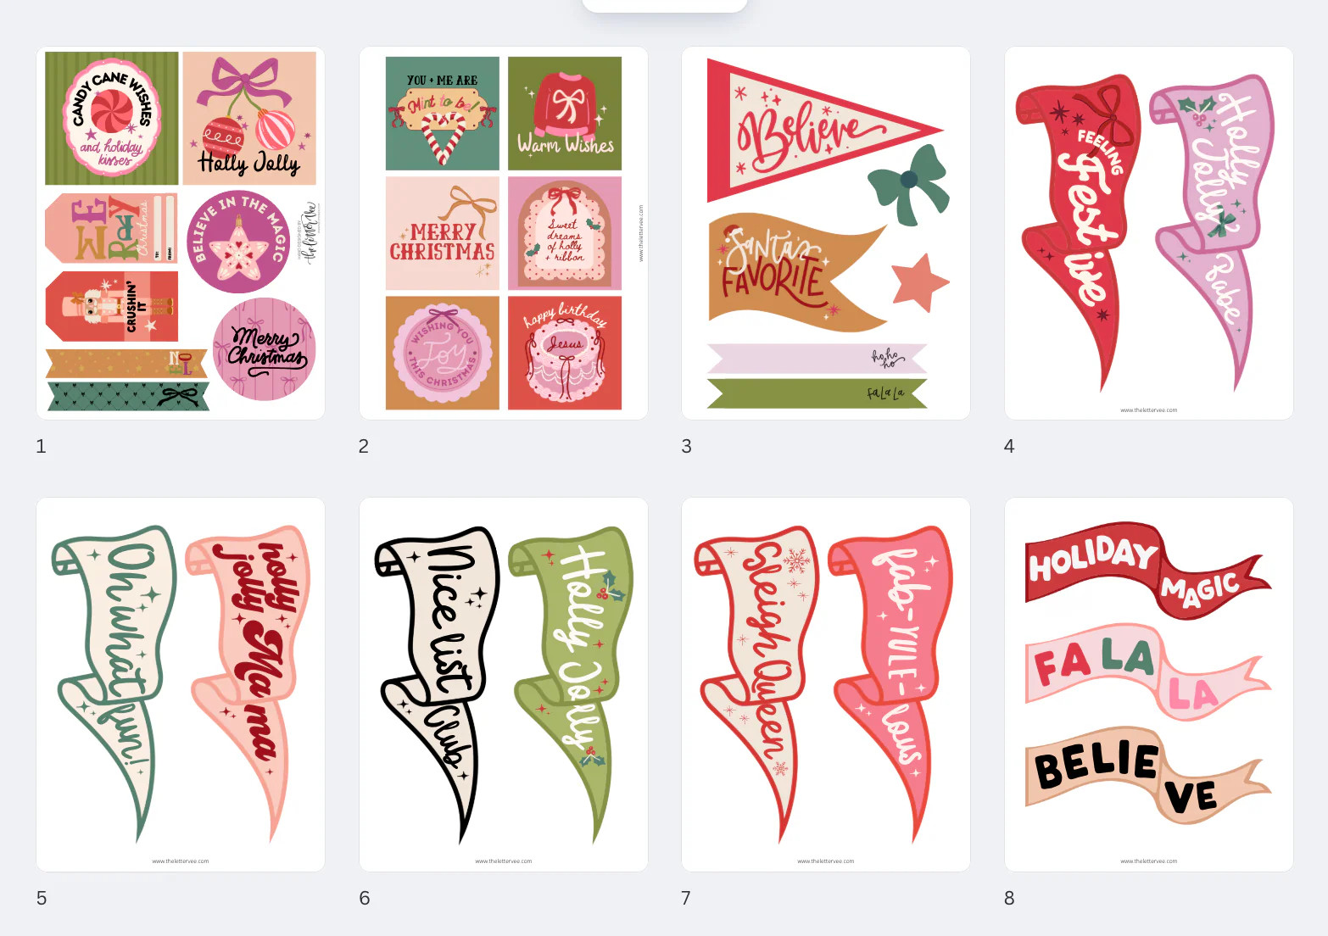Click the Candy Cane Wishes sticker

tap(112, 118)
